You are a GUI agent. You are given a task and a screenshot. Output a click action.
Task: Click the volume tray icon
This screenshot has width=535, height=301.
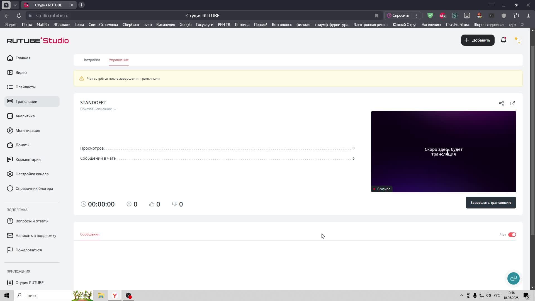[488, 295]
